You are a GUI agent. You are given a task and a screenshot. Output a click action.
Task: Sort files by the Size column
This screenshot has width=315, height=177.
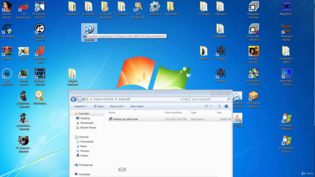219,113
